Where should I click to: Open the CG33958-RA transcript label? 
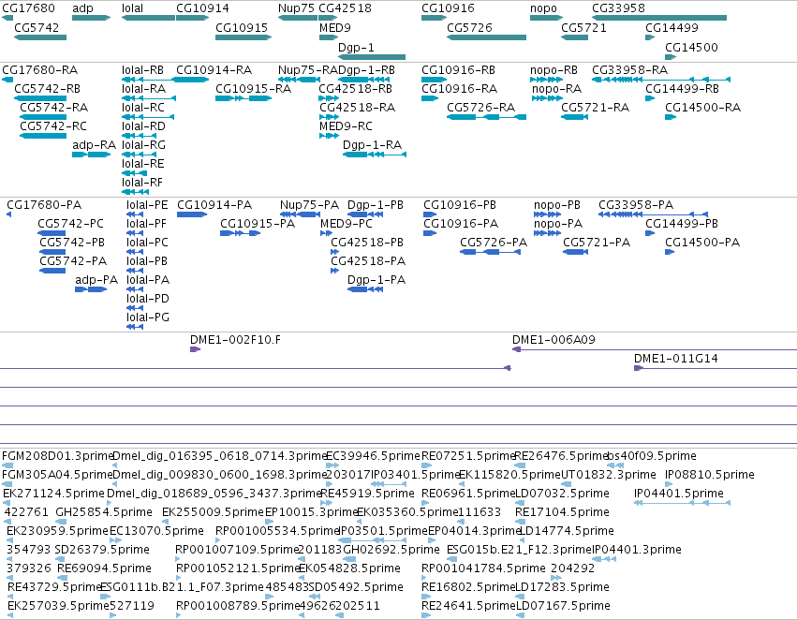coord(629,69)
